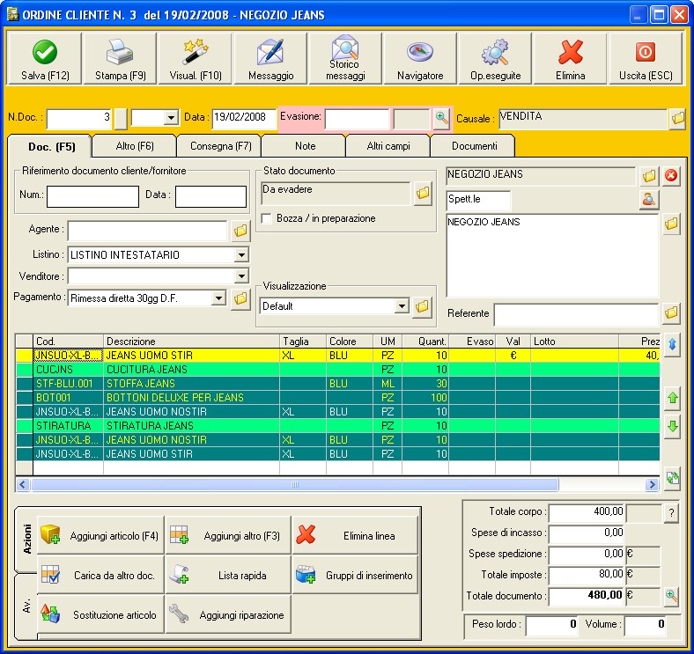Click the red remove-customer icon
Image resolution: width=694 pixels, height=654 pixels.
pyautogui.click(x=672, y=175)
